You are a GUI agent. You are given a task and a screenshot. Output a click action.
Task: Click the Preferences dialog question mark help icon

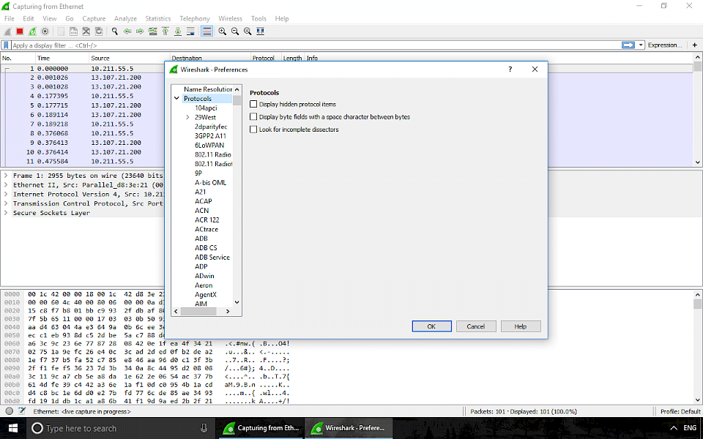tap(510, 70)
